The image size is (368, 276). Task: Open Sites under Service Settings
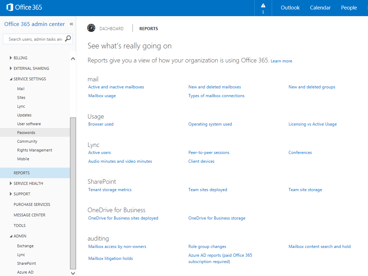pyautogui.click(x=21, y=97)
